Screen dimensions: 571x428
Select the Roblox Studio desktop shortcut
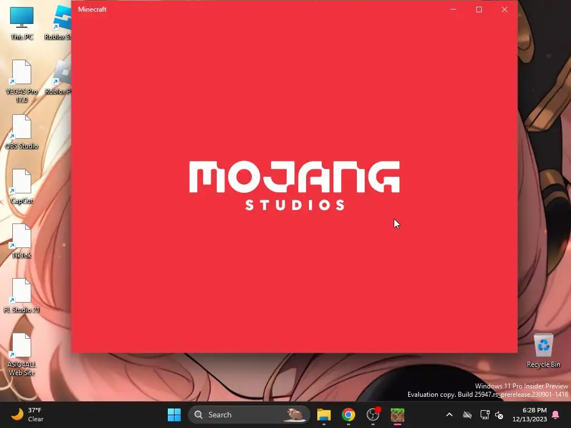point(58,22)
